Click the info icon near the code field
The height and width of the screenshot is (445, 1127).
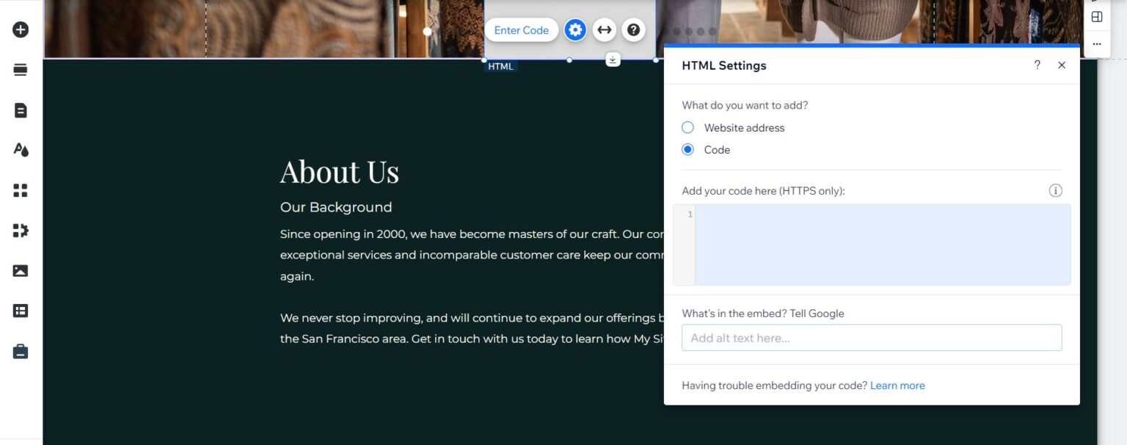coord(1056,190)
